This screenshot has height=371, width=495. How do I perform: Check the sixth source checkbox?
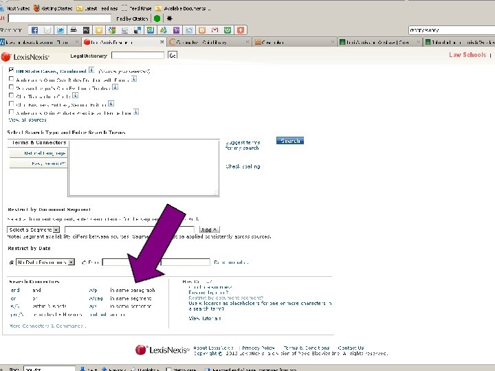12,112
